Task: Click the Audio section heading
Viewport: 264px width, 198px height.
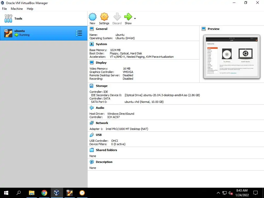Action: [100, 108]
